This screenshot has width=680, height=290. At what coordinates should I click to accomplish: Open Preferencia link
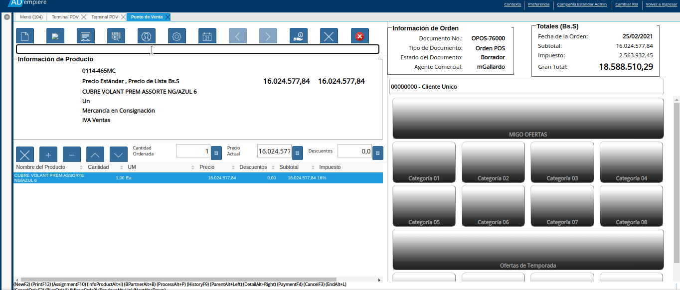[539, 4]
